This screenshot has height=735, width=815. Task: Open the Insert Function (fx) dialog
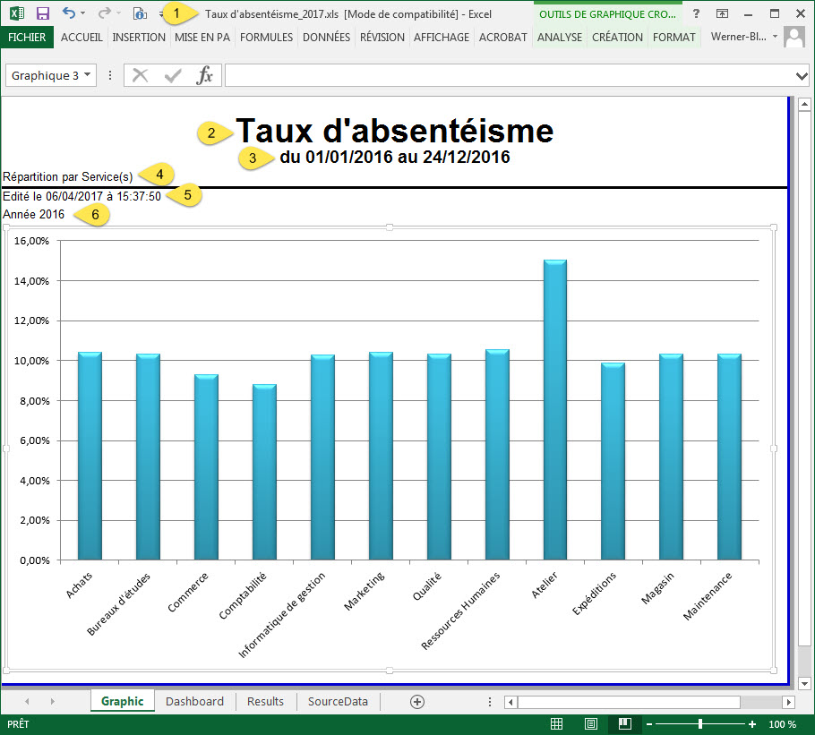point(205,75)
